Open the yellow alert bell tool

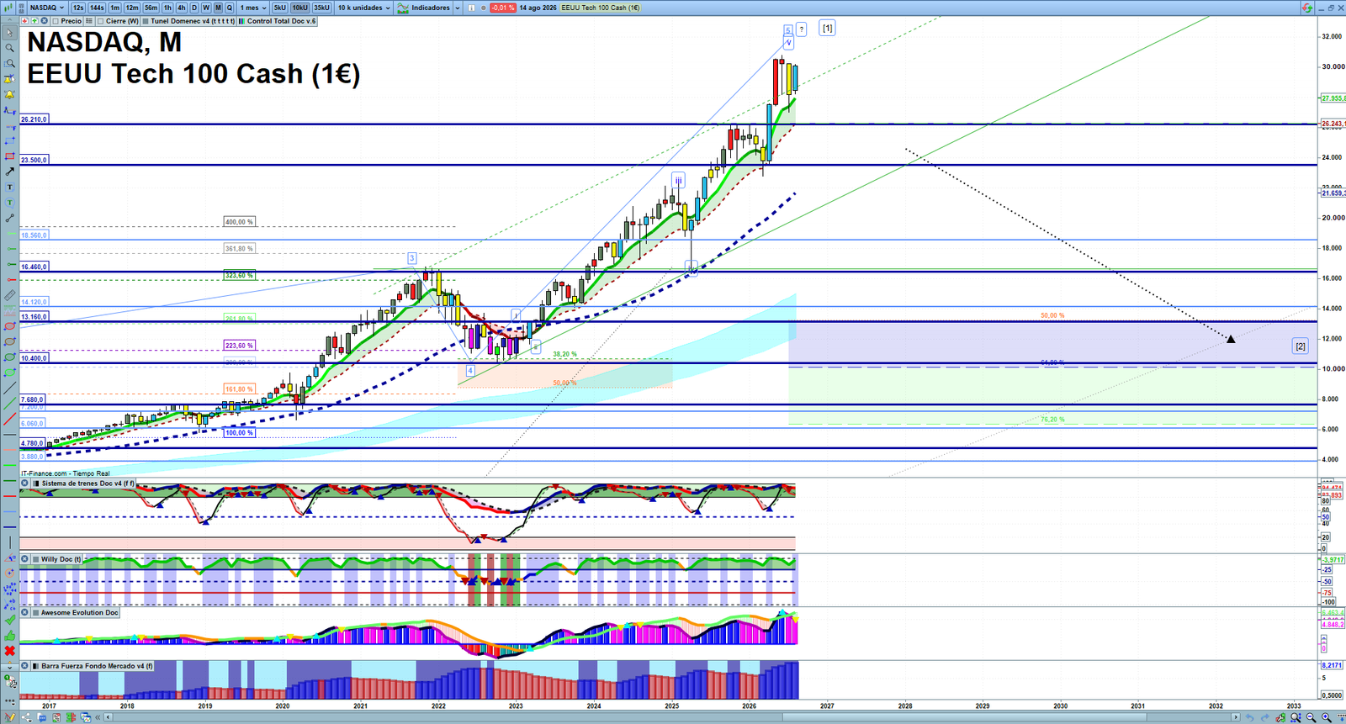pyautogui.click(x=9, y=94)
